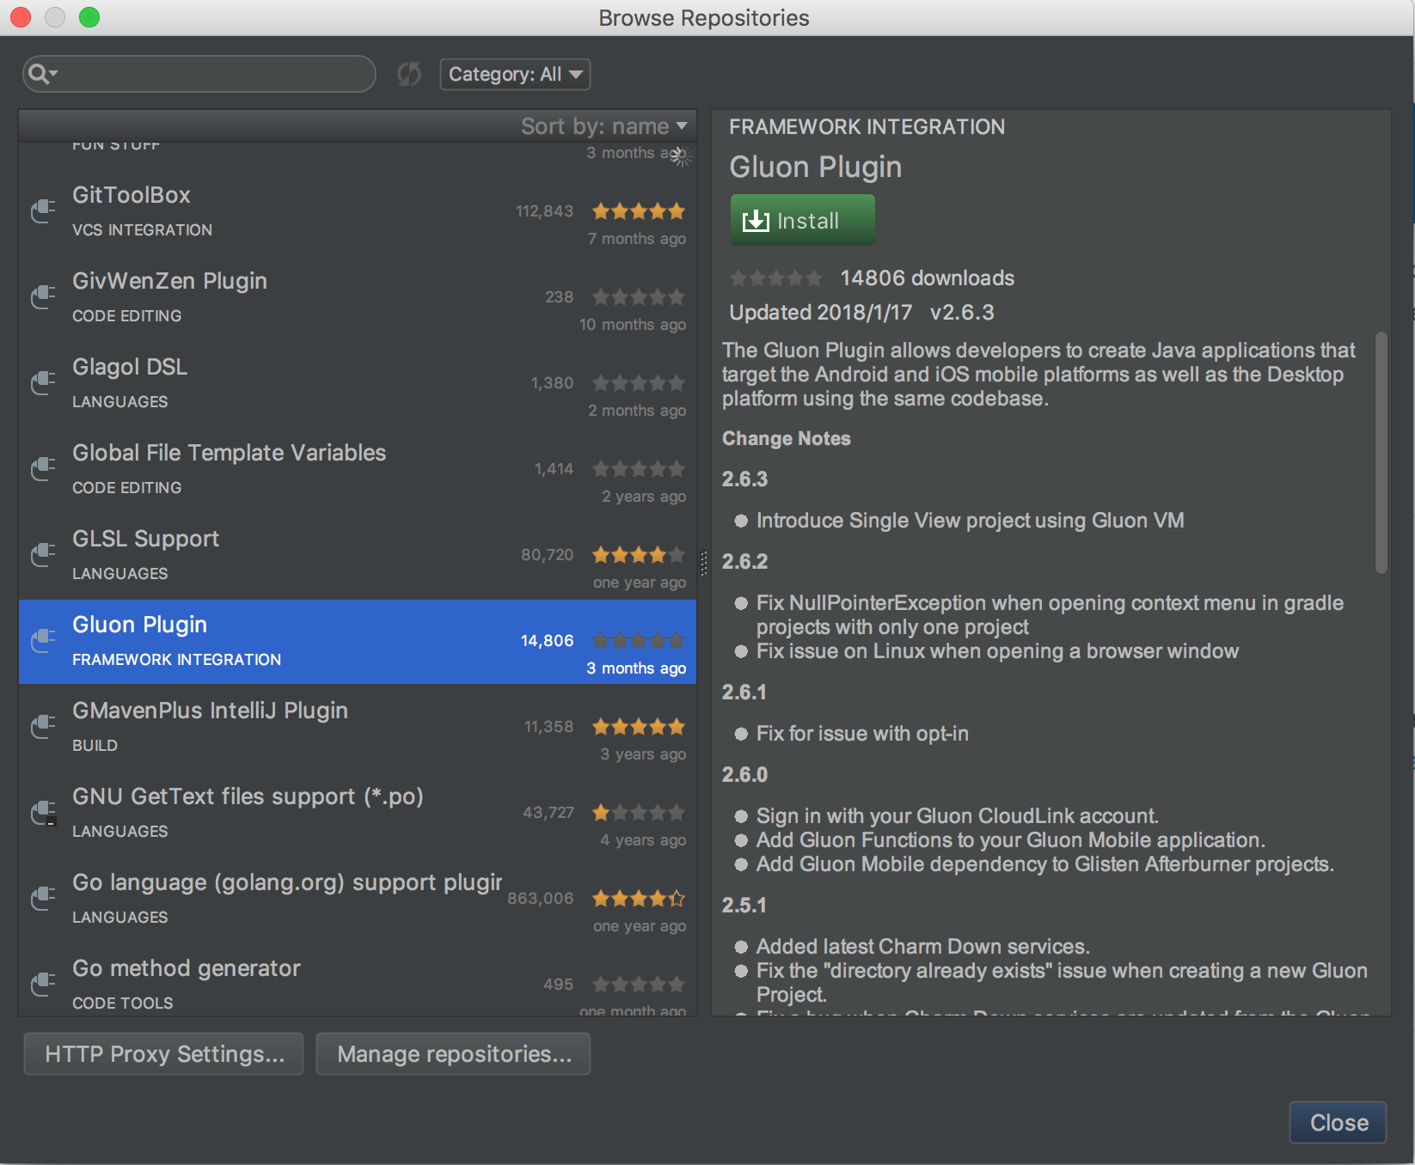The width and height of the screenshot is (1415, 1165).
Task: Open the Sort by: name dropdown
Action: 603,126
